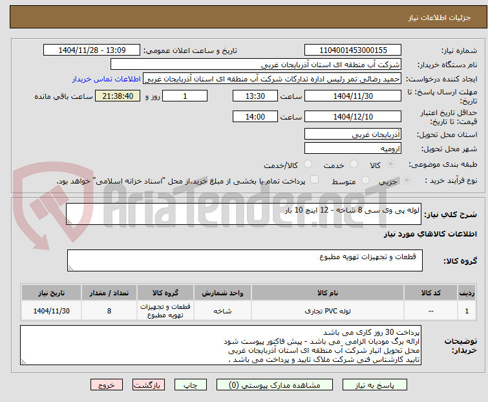Click the 'تعداد / مقدار' column header
The height and width of the screenshot is (402, 488).
[109, 293]
